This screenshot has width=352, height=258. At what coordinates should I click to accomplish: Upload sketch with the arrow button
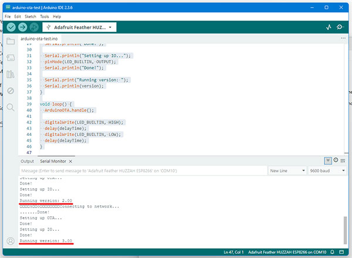point(22,28)
